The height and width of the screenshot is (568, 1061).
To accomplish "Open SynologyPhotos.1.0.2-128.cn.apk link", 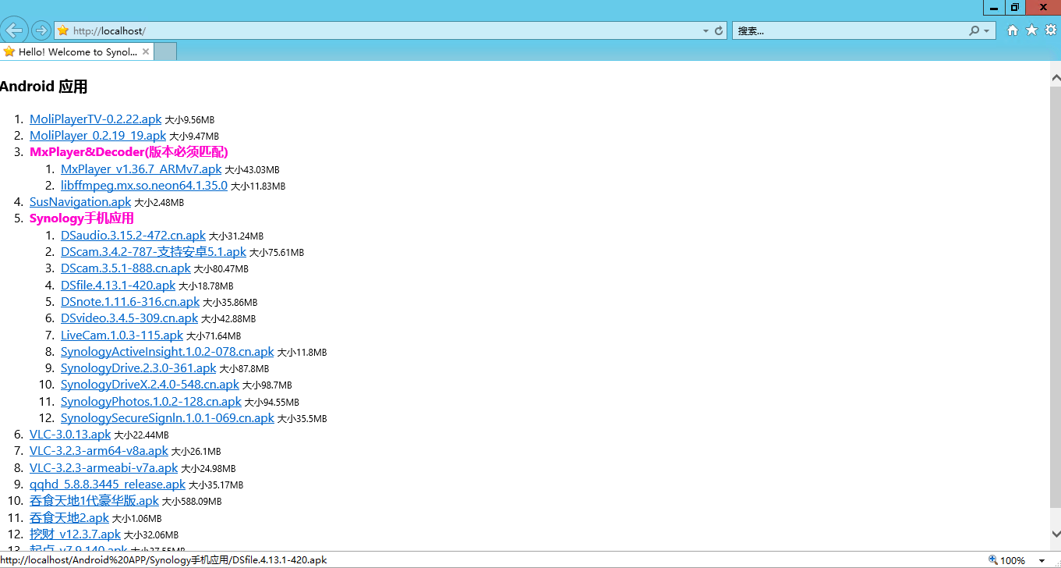I will point(151,402).
